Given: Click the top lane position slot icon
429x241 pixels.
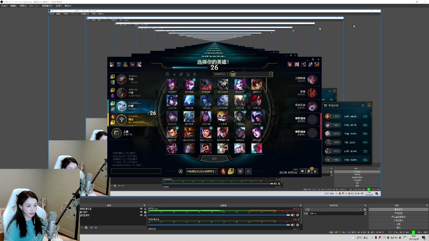Looking at the screenshot, I should point(116,133).
